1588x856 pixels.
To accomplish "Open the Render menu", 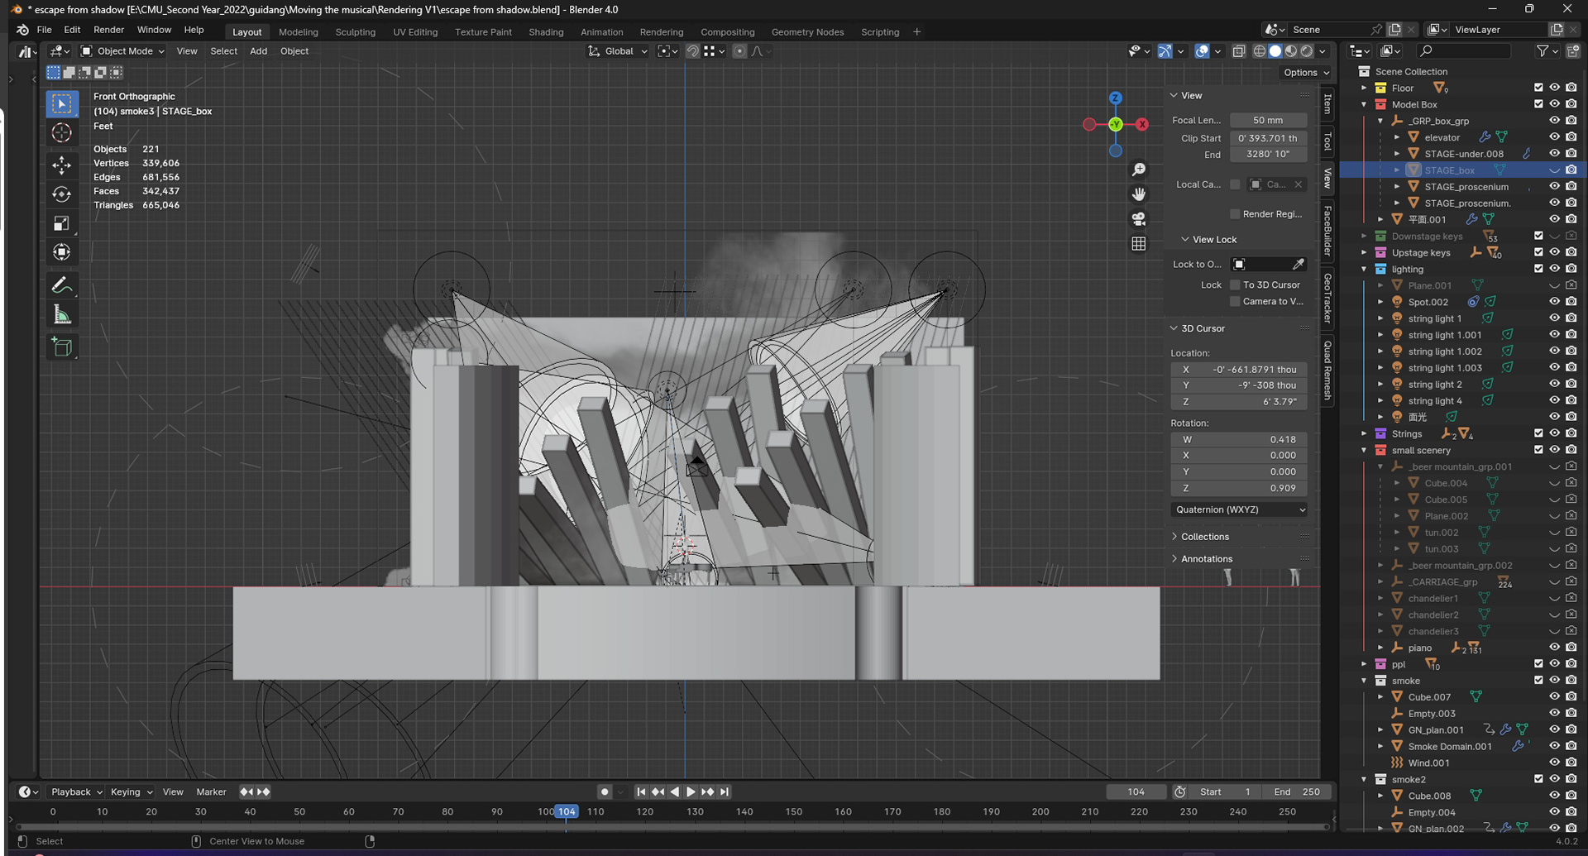I will point(108,30).
